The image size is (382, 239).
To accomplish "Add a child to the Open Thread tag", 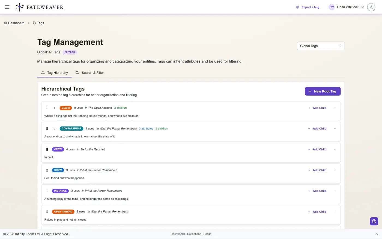I will coord(317,212).
